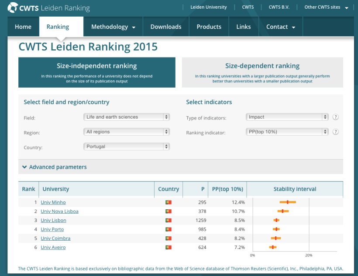358x276 pixels.
Task: Go to the Downloads tab
Action: (x=166, y=27)
